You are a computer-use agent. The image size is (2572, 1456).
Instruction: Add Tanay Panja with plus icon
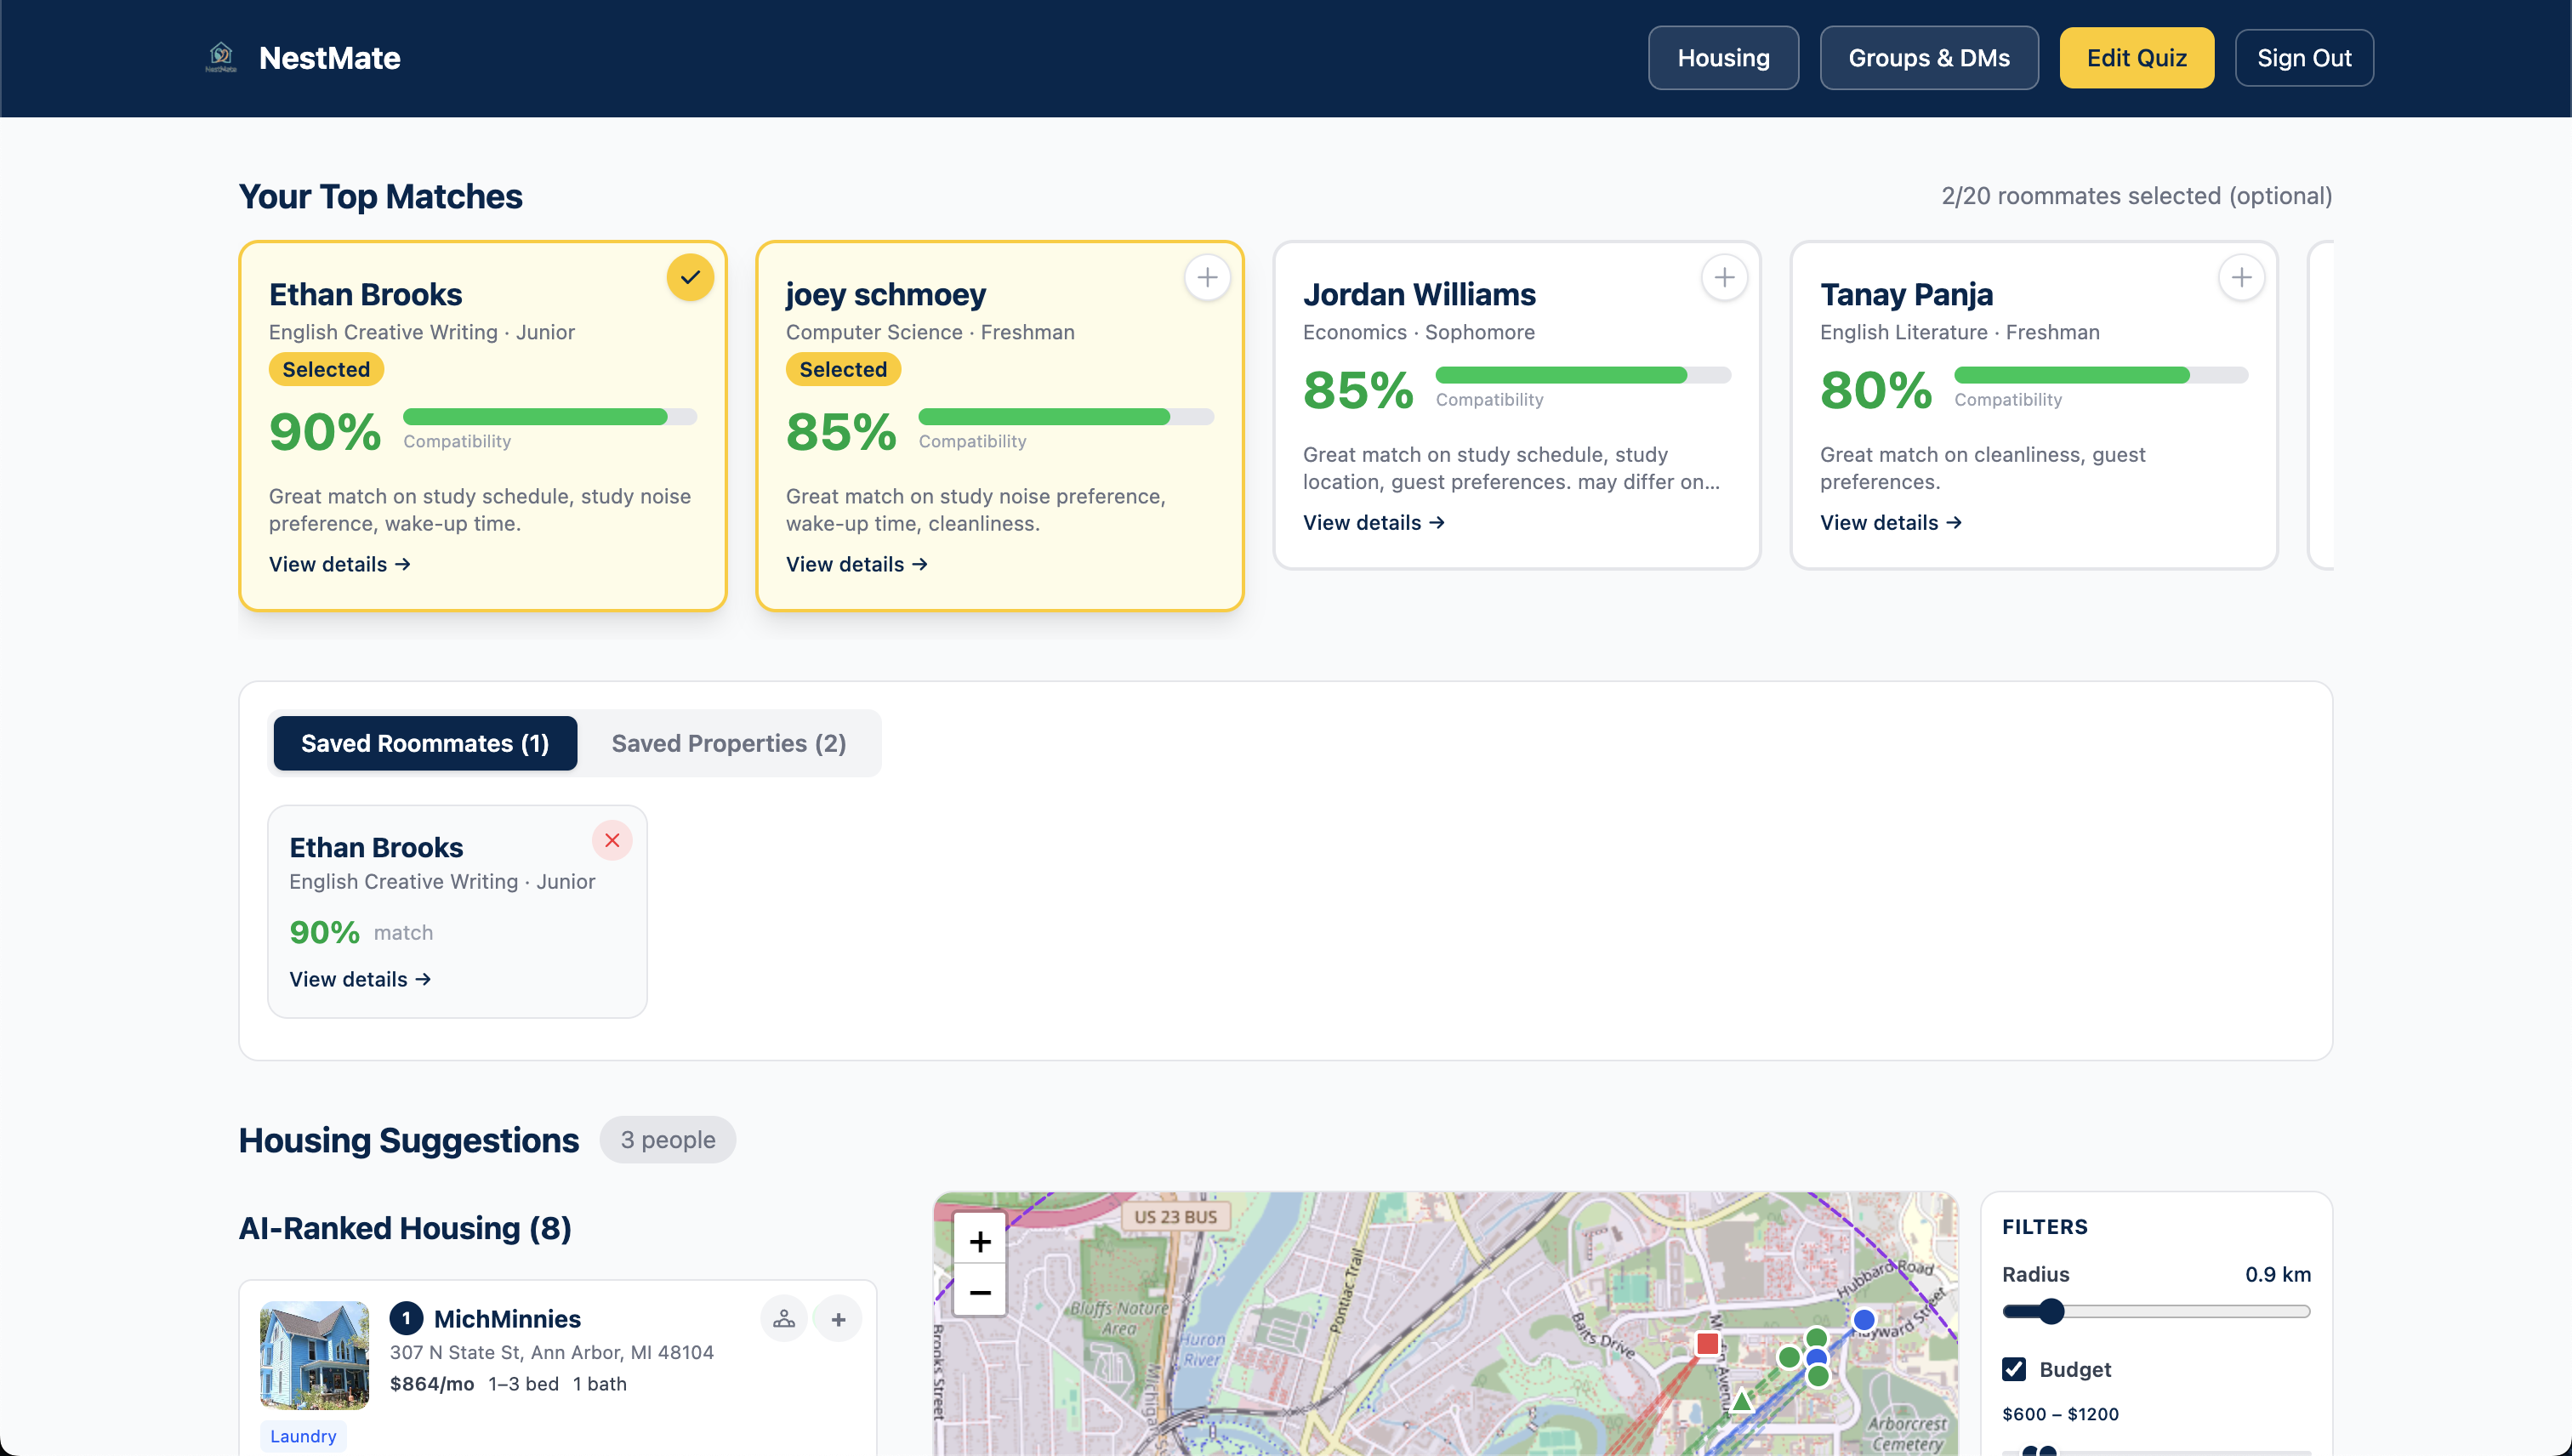[2241, 277]
